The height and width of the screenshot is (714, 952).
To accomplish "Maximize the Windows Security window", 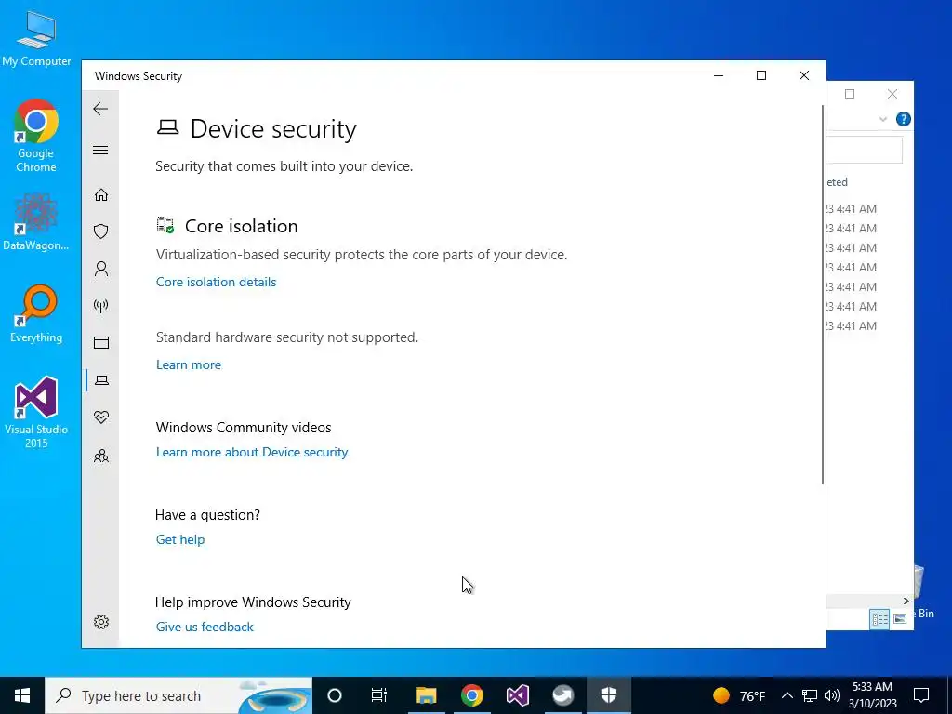I will pos(761,76).
